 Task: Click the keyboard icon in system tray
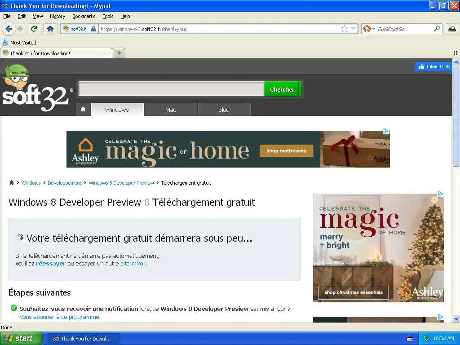[410, 339]
